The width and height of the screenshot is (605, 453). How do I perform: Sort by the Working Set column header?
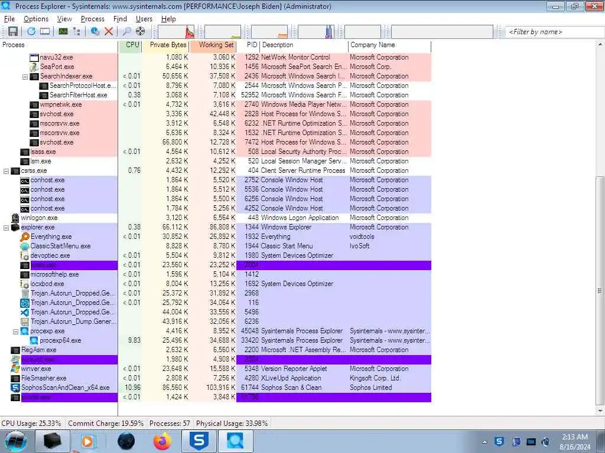coord(213,45)
